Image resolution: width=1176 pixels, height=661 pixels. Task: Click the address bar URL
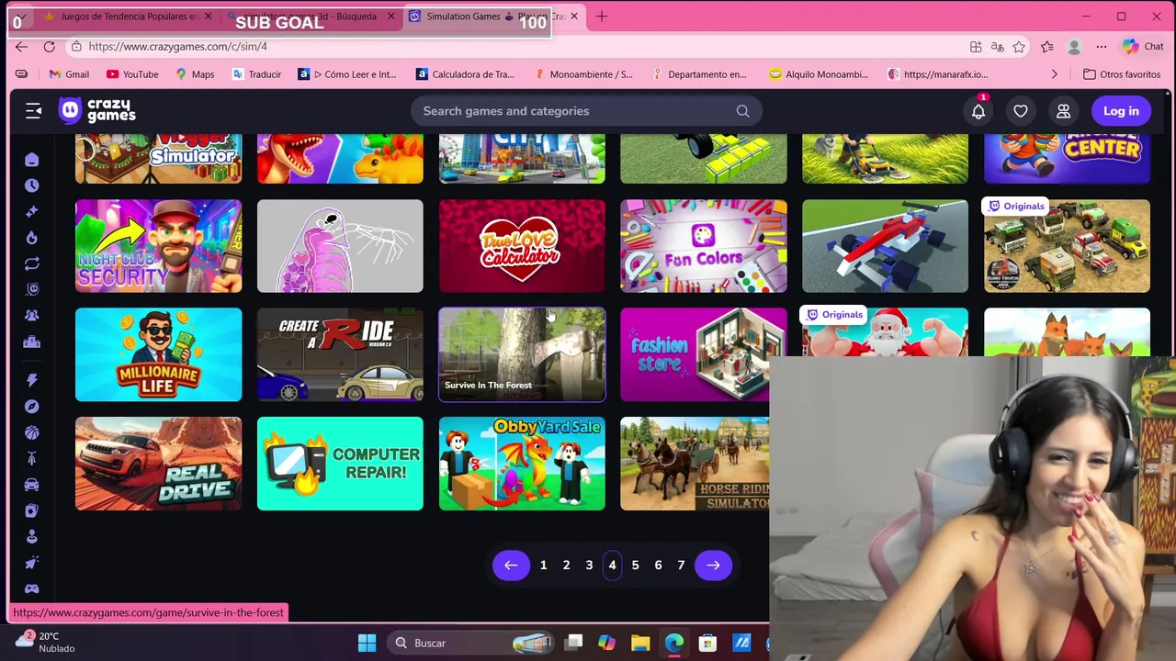point(178,47)
